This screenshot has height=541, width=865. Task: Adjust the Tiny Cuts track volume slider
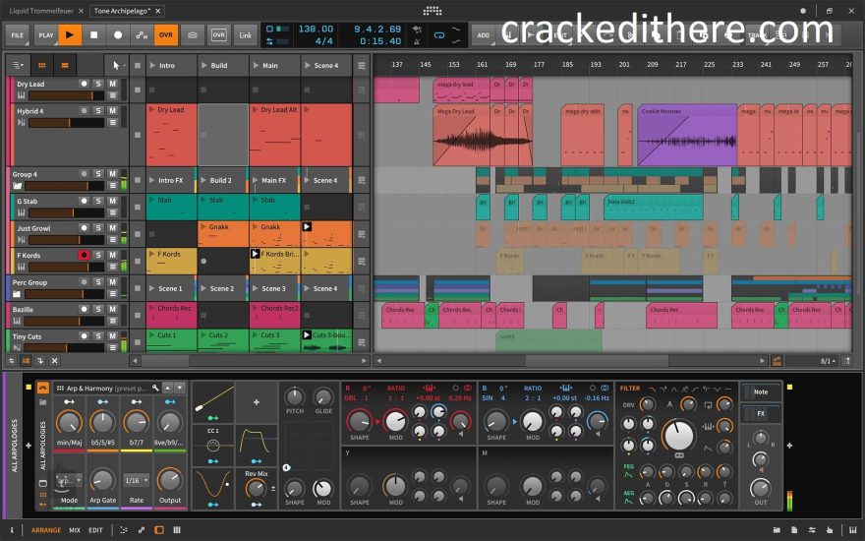[x=66, y=348]
